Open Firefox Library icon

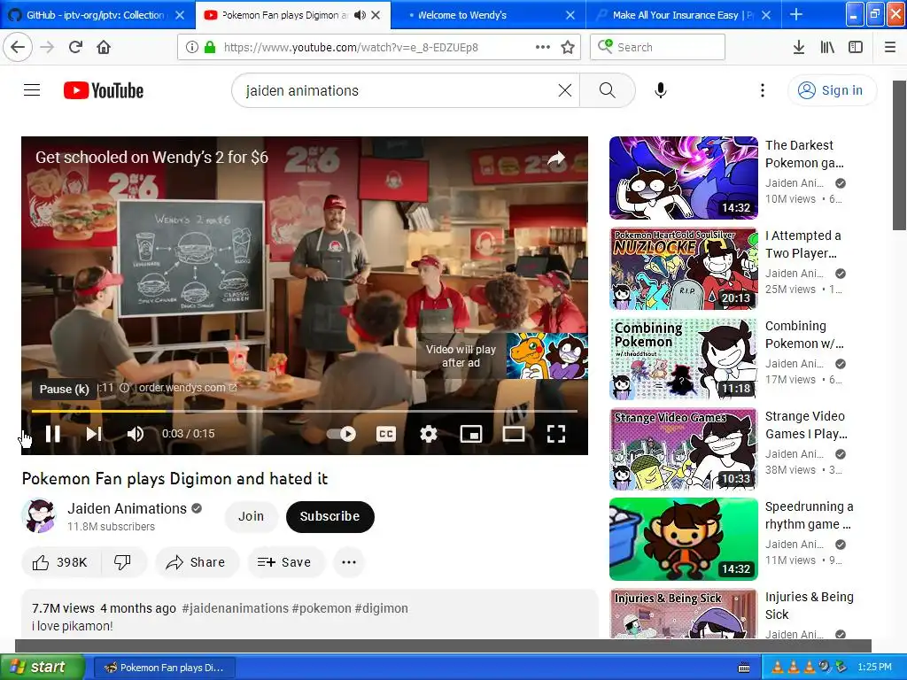point(827,48)
